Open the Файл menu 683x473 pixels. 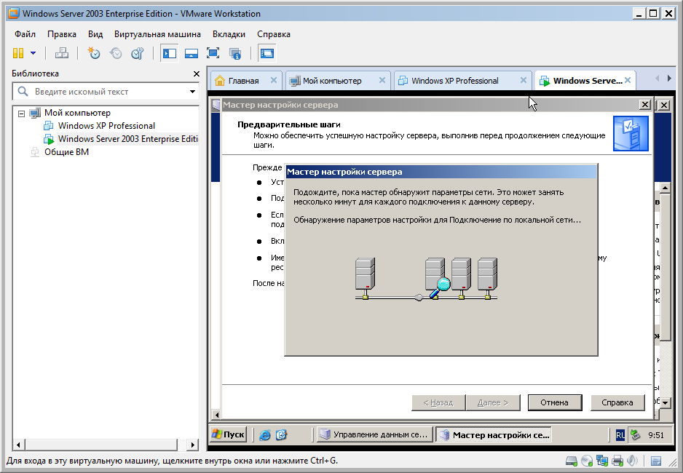25,34
